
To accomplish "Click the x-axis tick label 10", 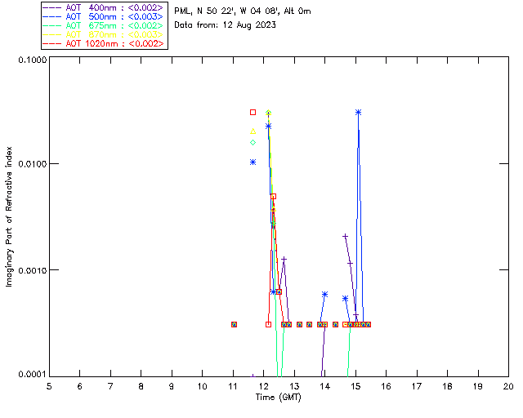I will (x=202, y=386).
